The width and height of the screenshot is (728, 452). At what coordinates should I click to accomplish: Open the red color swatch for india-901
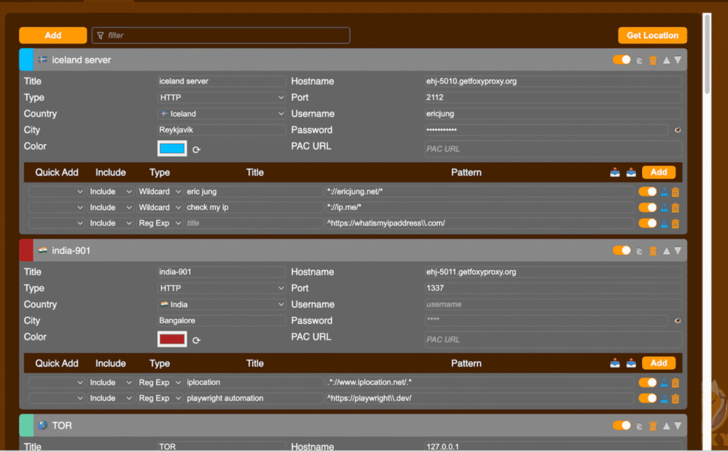click(x=172, y=340)
